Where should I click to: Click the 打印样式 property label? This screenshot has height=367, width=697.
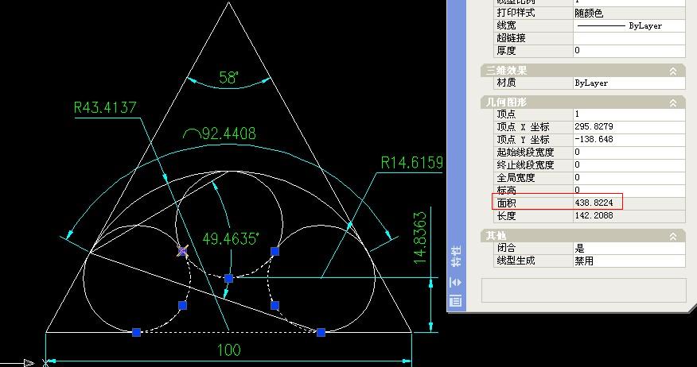pyautogui.click(x=516, y=14)
